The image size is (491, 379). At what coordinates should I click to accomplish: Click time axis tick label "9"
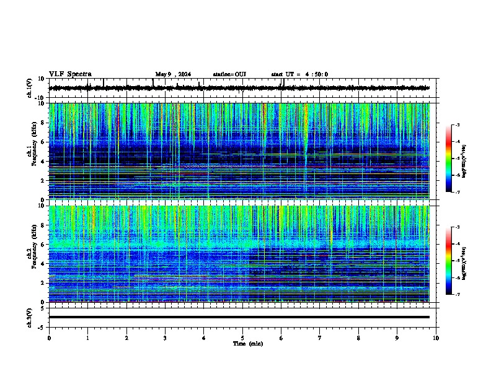coord(397,338)
